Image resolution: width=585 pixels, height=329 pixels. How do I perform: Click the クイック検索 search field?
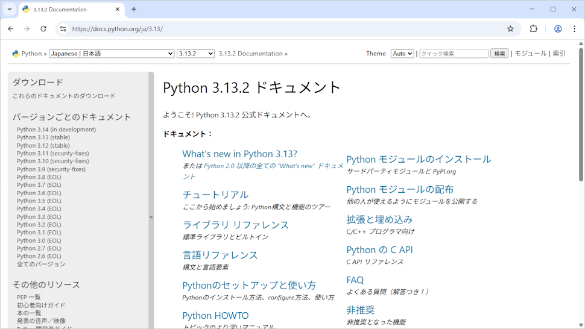pyautogui.click(x=454, y=54)
